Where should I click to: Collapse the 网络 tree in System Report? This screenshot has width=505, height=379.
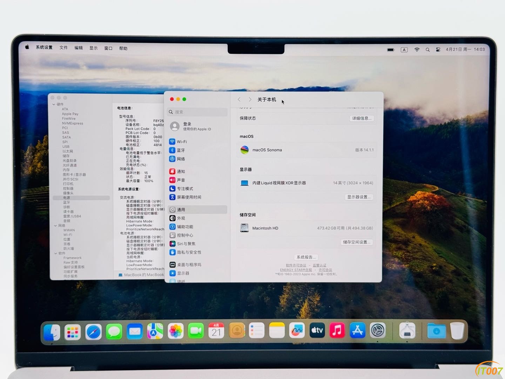click(x=55, y=226)
